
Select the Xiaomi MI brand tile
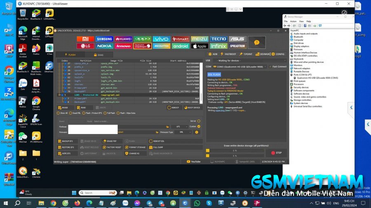pos(85,39)
